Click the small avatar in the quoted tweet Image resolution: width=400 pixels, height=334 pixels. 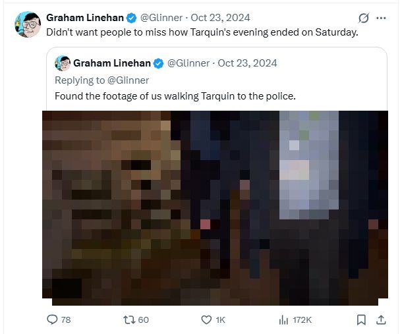tap(63, 63)
